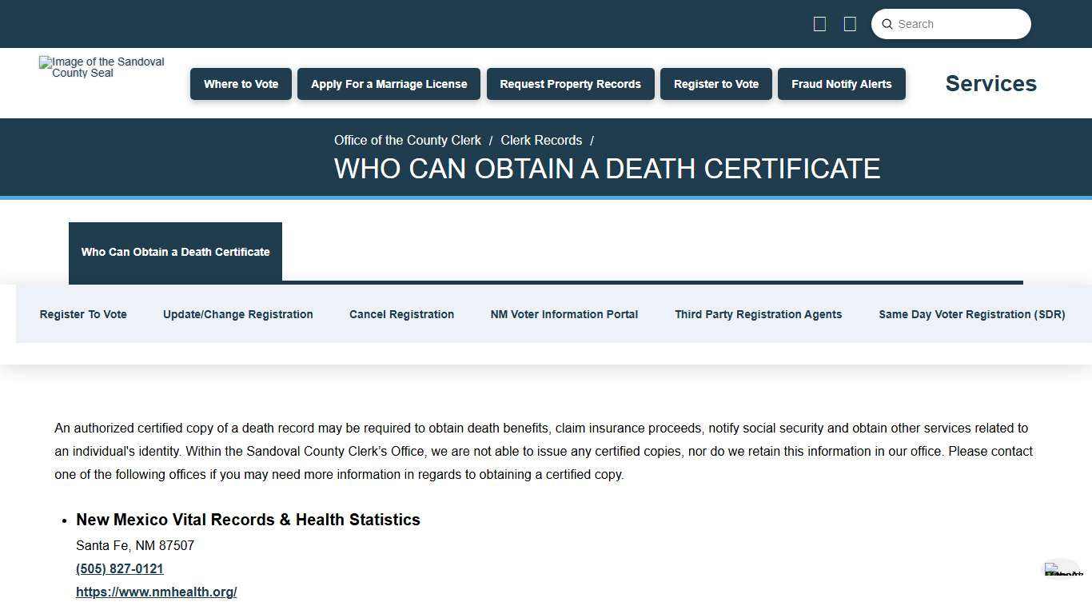Select the Who Can Obtain a Death Certificate tab

click(175, 252)
